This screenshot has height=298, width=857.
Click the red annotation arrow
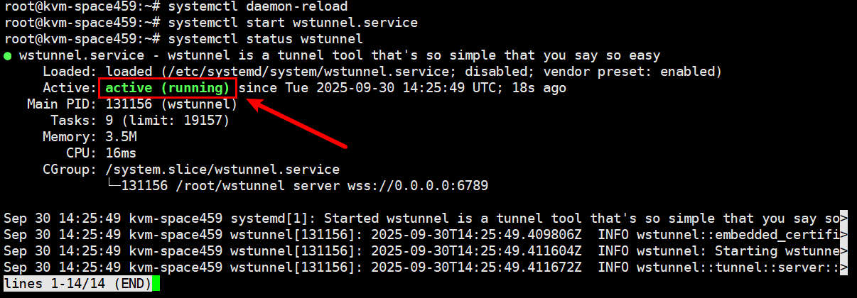pos(297,125)
